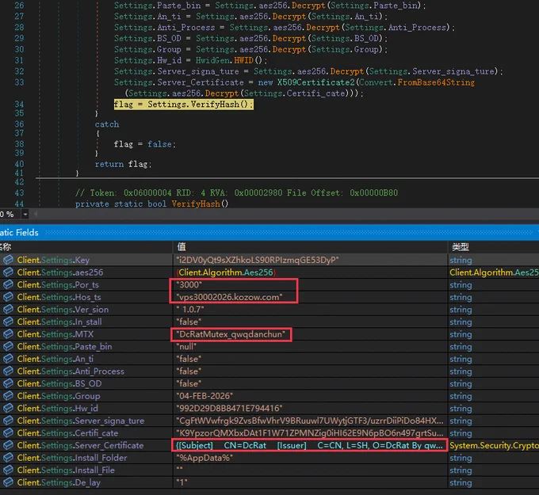
Task: Select the key value i2DV0yQt9sXZhkoLS90RPIzmqGE53DyP
Action: coord(258,260)
